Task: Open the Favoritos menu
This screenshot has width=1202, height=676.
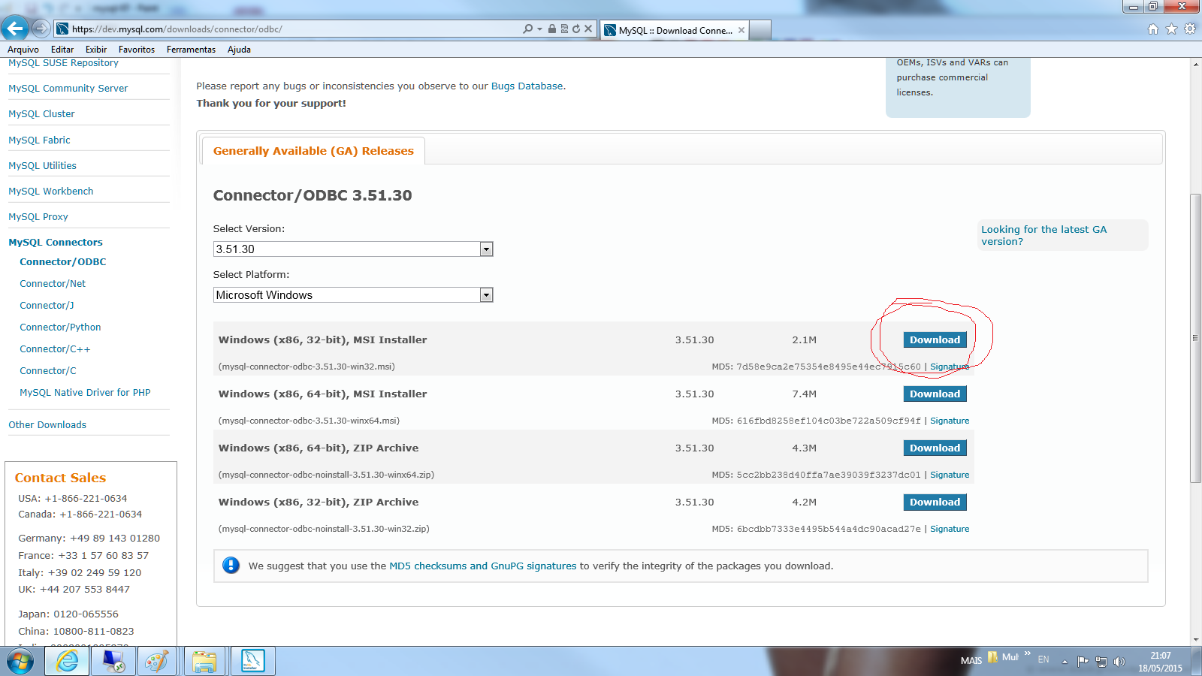Action: [x=137, y=50]
